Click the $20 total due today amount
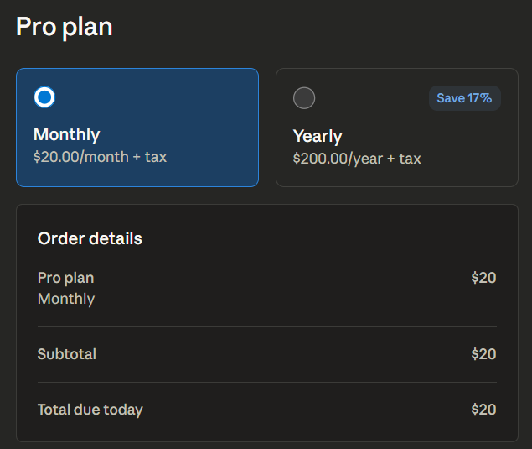Image resolution: width=532 pixels, height=449 pixels. (x=483, y=410)
